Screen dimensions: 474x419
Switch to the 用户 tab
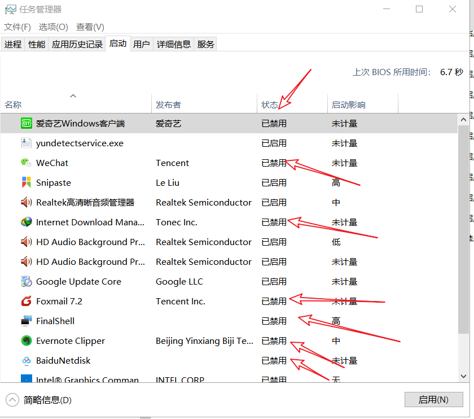point(142,45)
